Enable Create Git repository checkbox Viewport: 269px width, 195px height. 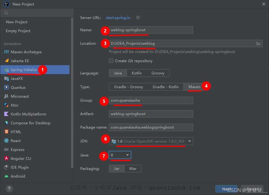[x=111, y=61]
